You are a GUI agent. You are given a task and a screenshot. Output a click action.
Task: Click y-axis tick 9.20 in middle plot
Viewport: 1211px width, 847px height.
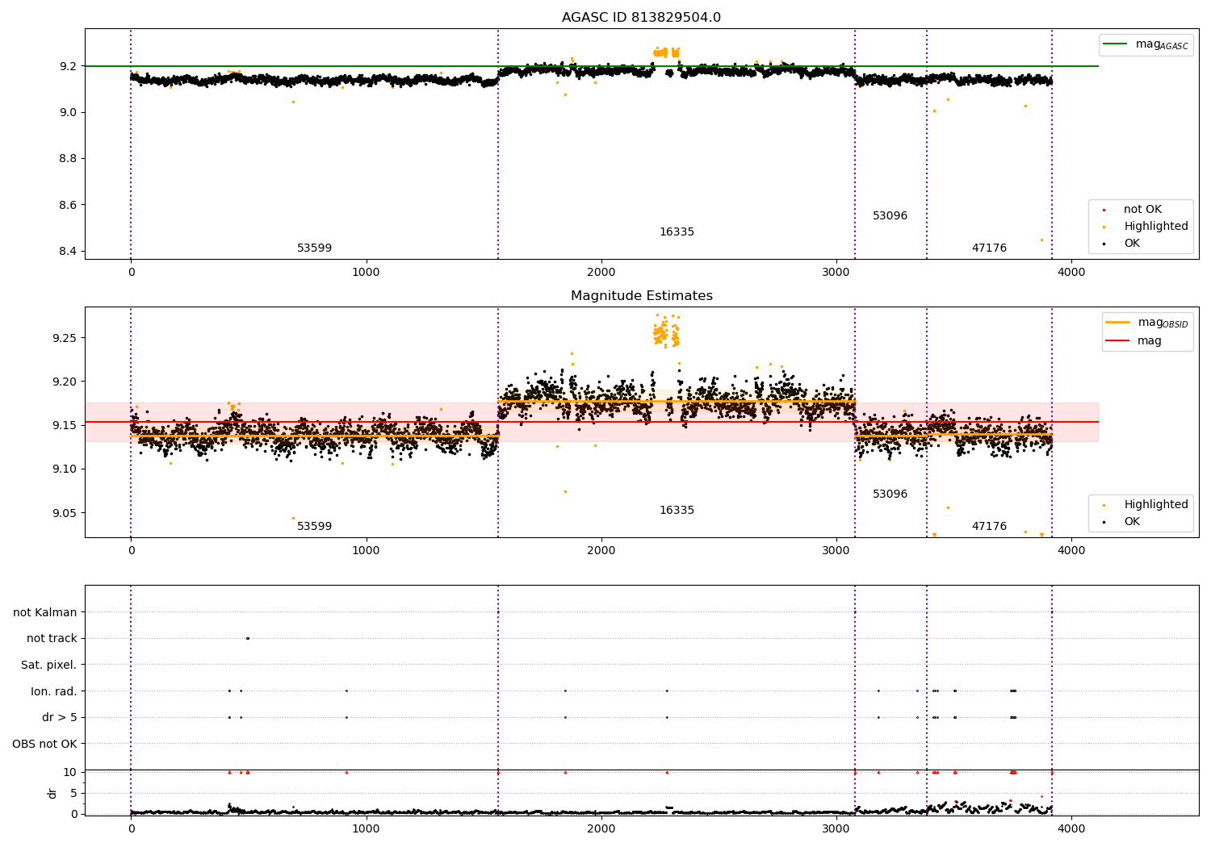(x=65, y=382)
